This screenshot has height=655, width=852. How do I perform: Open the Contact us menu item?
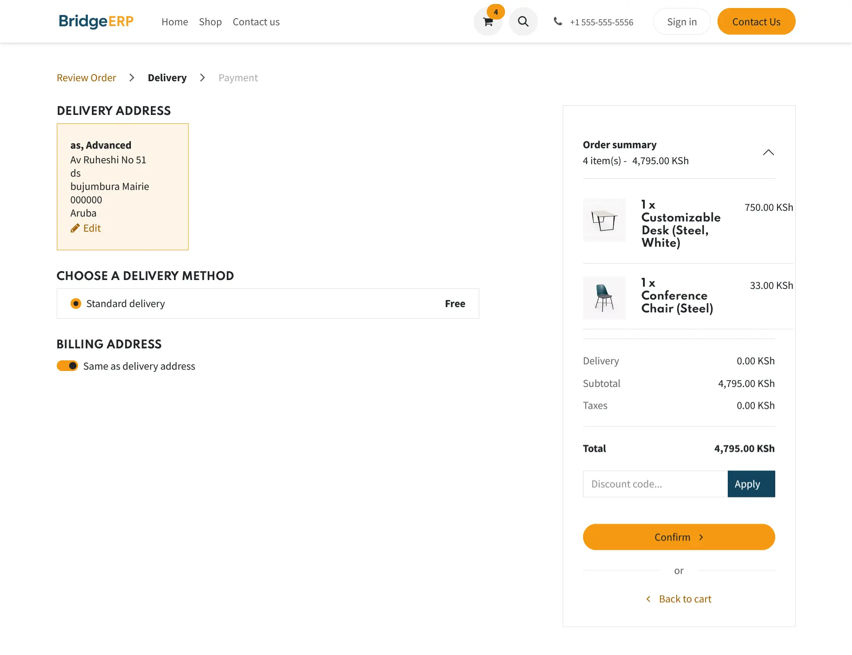coord(256,22)
